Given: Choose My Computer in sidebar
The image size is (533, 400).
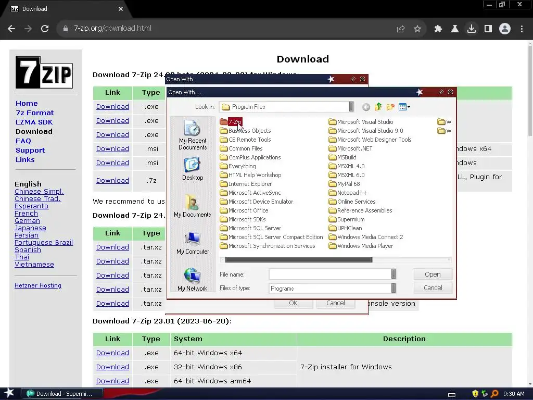Looking at the screenshot, I should click(193, 243).
